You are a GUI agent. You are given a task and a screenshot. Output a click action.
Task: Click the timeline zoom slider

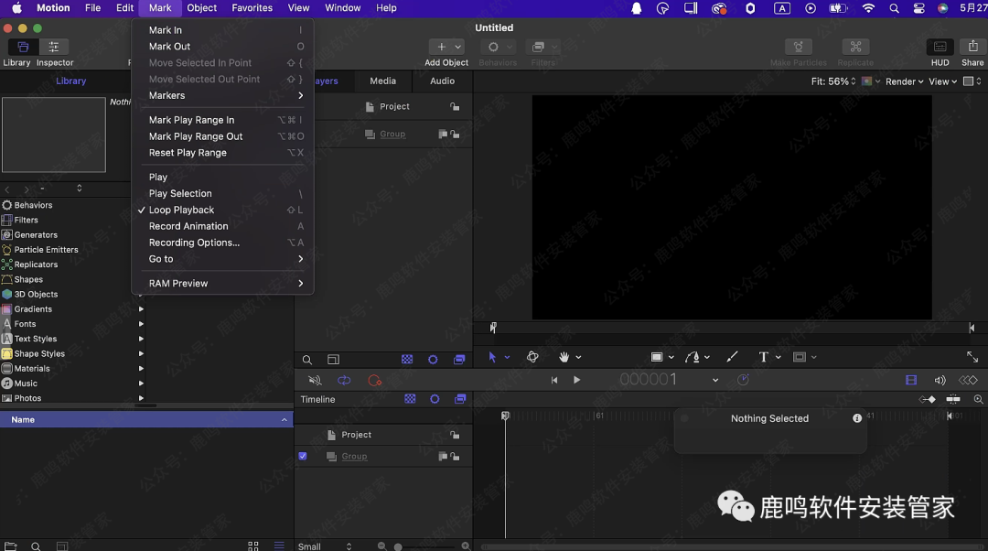coord(399,546)
